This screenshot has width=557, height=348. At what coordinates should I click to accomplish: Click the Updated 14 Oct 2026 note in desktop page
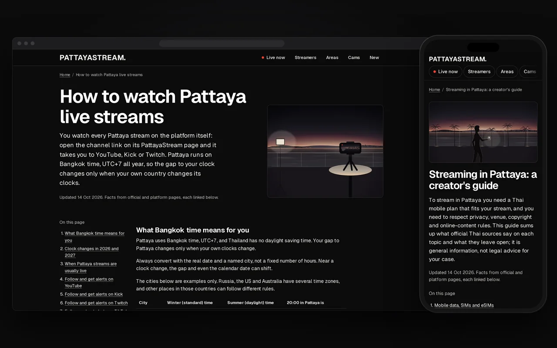[139, 197]
